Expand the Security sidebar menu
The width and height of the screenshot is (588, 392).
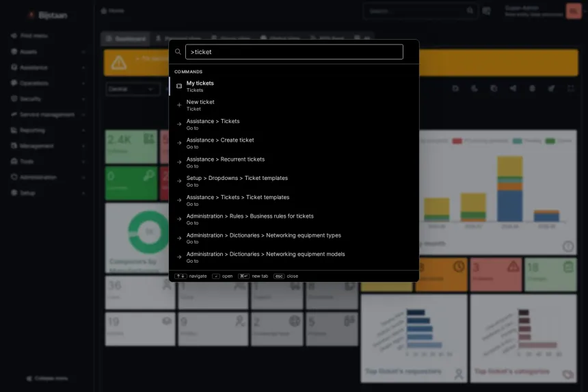(47, 99)
